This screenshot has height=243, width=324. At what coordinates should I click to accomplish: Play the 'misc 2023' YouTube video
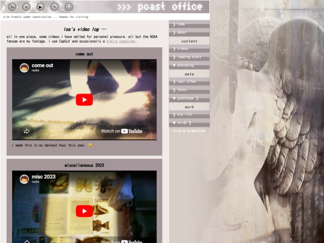pyautogui.click(x=85, y=211)
